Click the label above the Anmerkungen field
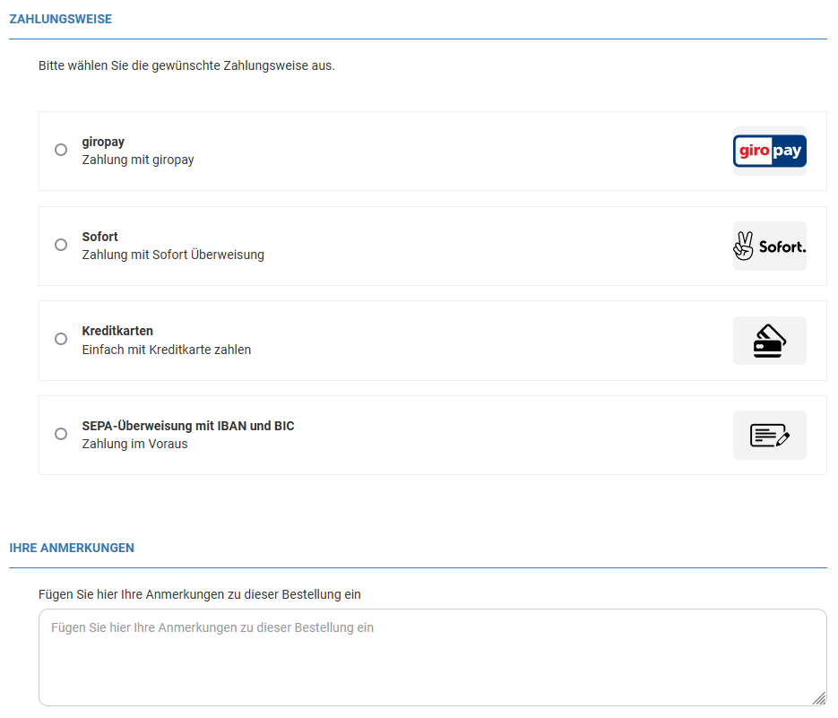 (x=199, y=594)
